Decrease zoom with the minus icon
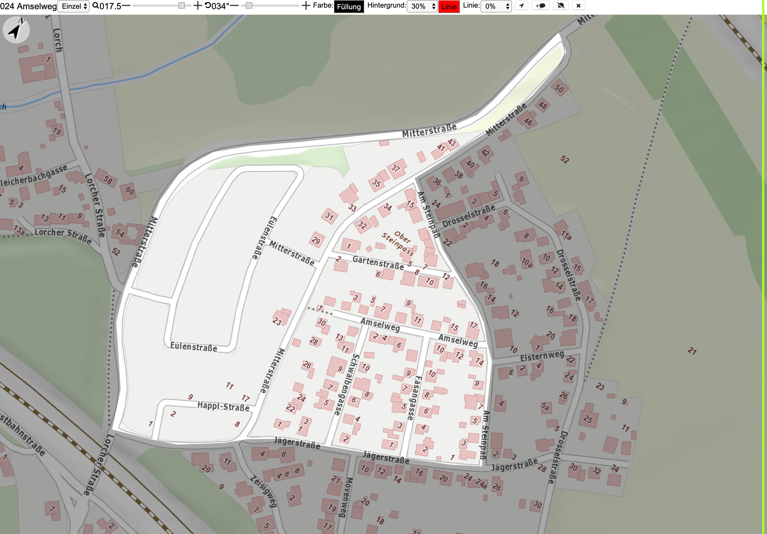The image size is (767, 534). point(126,6)
